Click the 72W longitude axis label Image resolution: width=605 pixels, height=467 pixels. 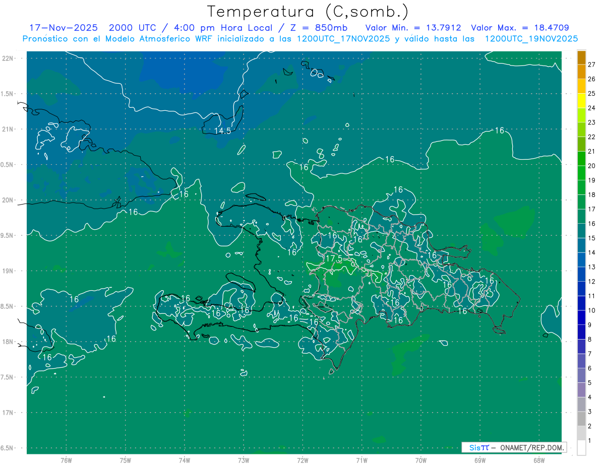(x=302, y=460)
